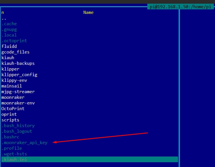Click the pi@192.168.1.50:/home/pi path title
This screenshot has width=215, height=167.
click(x=180, y=7)
